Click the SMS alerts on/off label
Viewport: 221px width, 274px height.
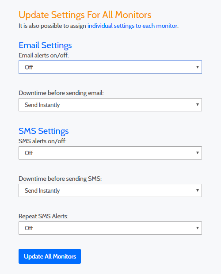point(42,141)
